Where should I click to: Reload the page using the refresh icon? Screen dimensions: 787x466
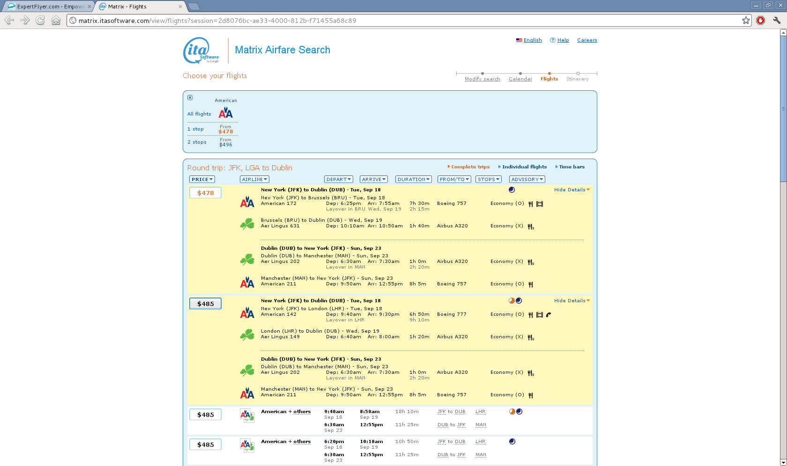pos(40,21)
